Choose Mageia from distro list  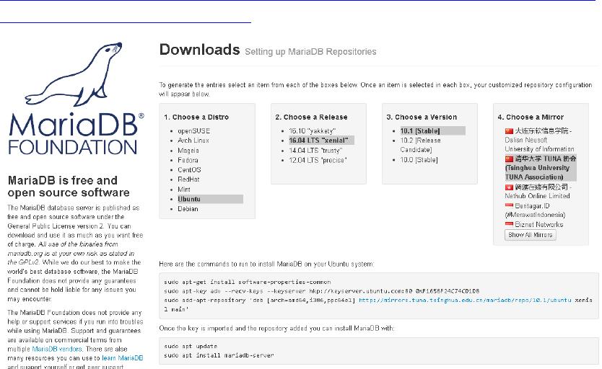click(x=188, y=151)
